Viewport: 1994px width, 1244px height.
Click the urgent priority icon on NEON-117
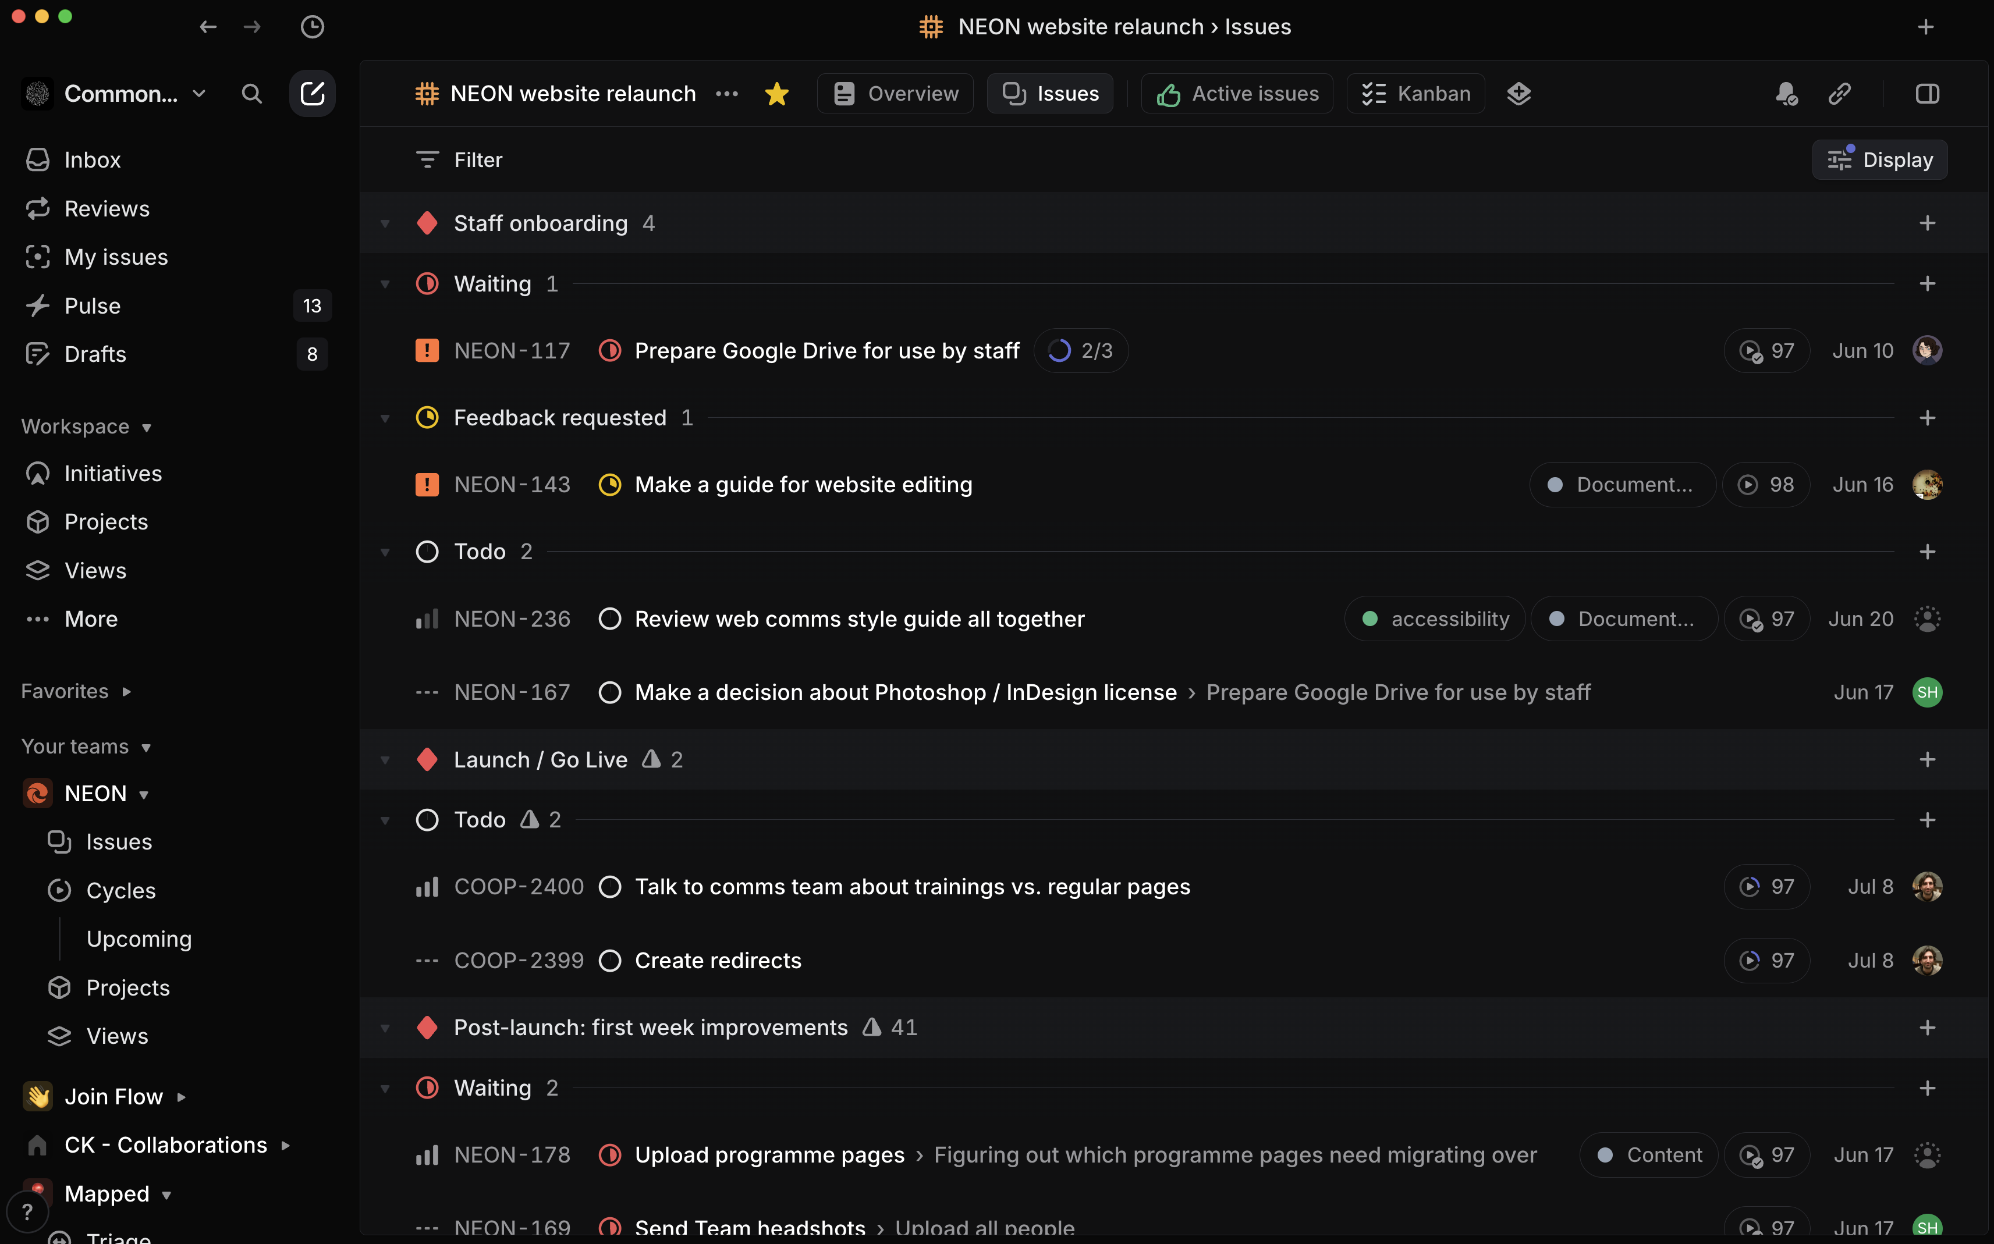(x=426, y=350)
